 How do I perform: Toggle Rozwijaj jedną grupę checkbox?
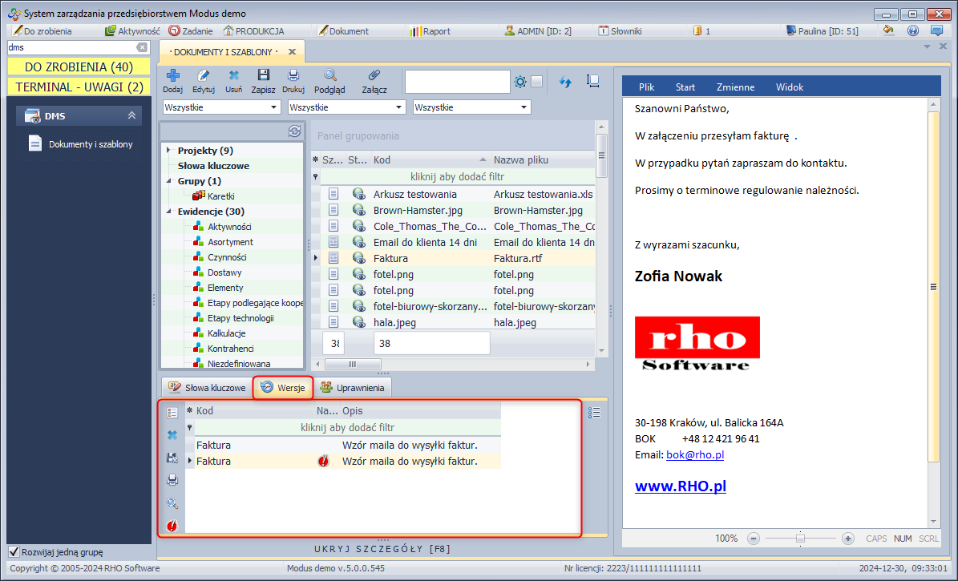14,551
